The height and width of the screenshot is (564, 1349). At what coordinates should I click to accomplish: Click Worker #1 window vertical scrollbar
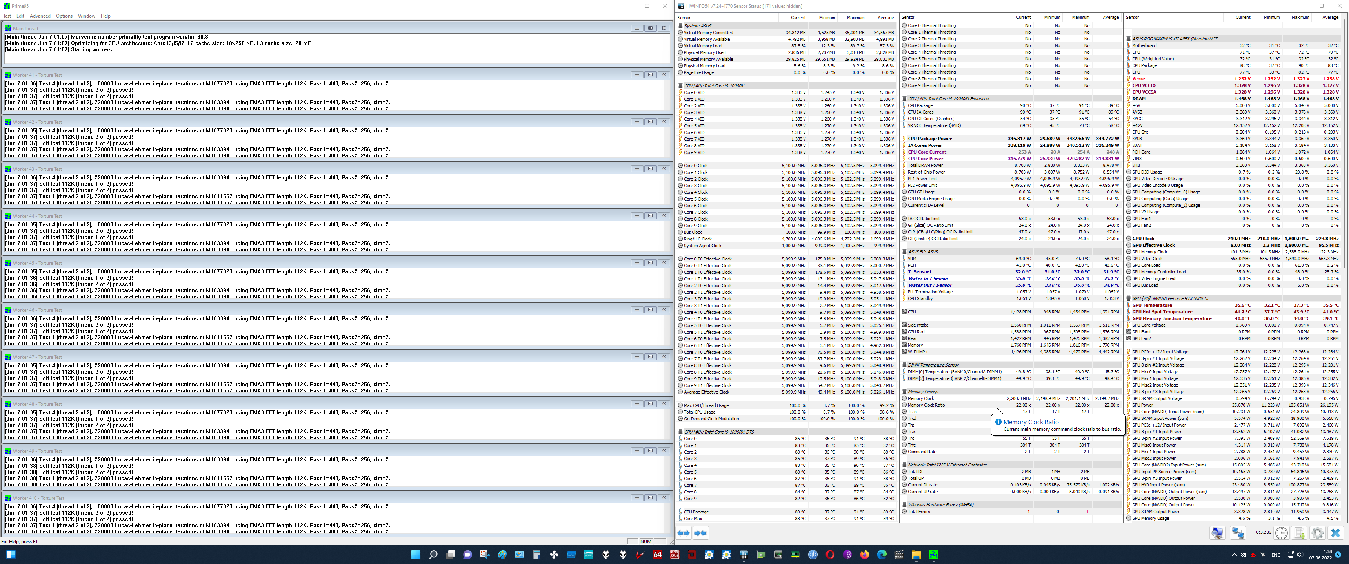(x=667, y=100)
